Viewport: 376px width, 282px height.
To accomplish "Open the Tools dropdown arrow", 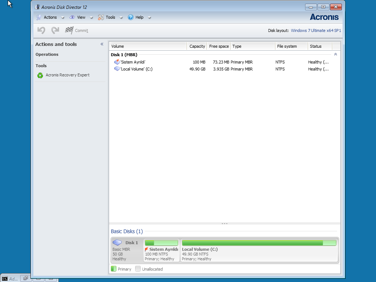I will pyautogui.click(x=121, y=18).
